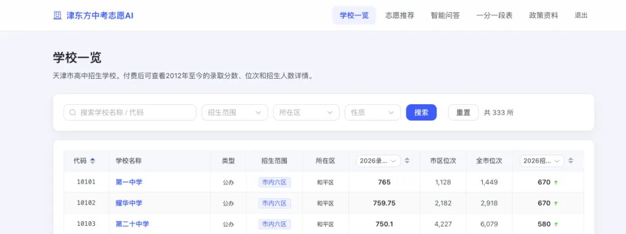626x234 pixels.
Task: Click score value 750.1
Action: (x=384, y=224)
